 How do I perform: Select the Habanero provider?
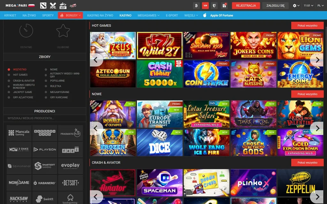[45, 183]
